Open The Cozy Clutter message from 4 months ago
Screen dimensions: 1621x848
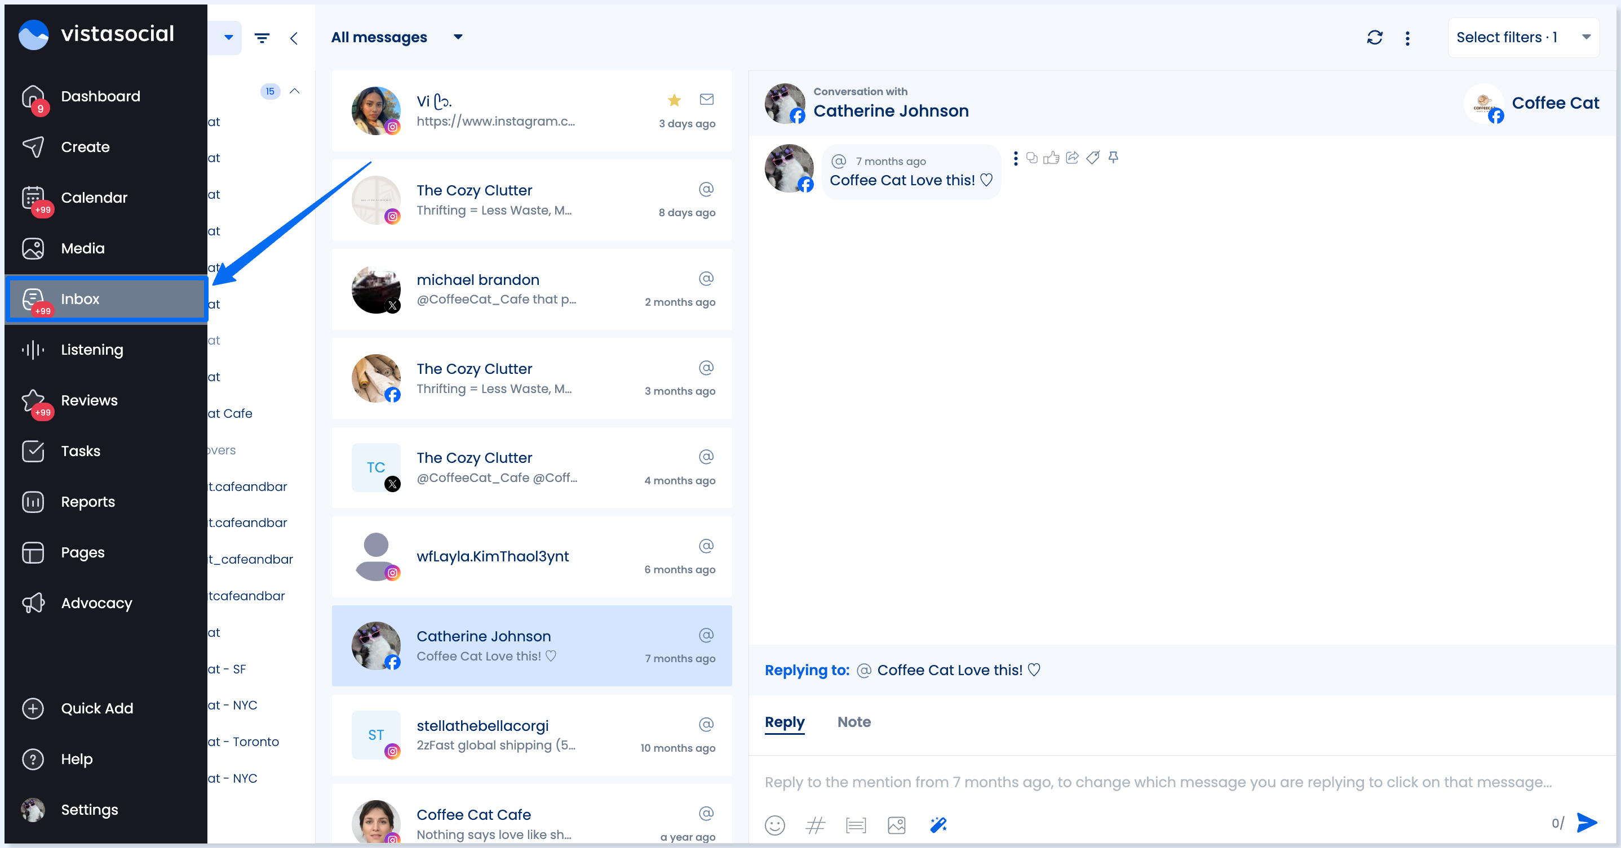531,468
